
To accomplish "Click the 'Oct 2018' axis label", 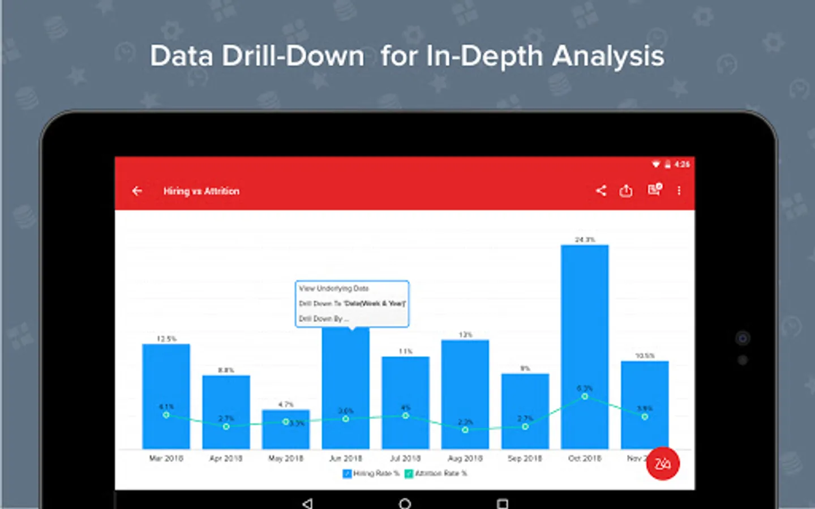I will [585, 458].
